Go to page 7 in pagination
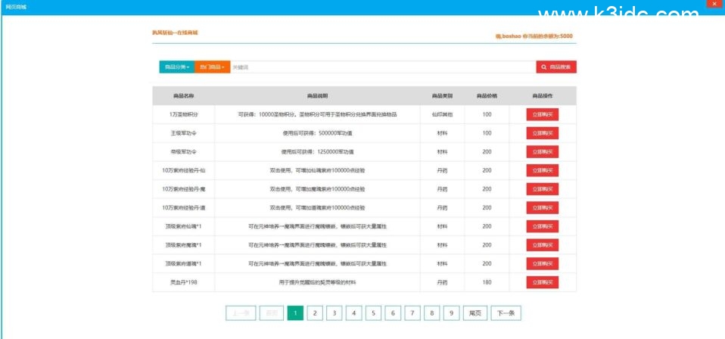725x339 pixels. [x=412, y=313]
